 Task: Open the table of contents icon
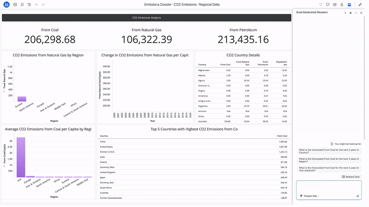(x=15, y=5)
